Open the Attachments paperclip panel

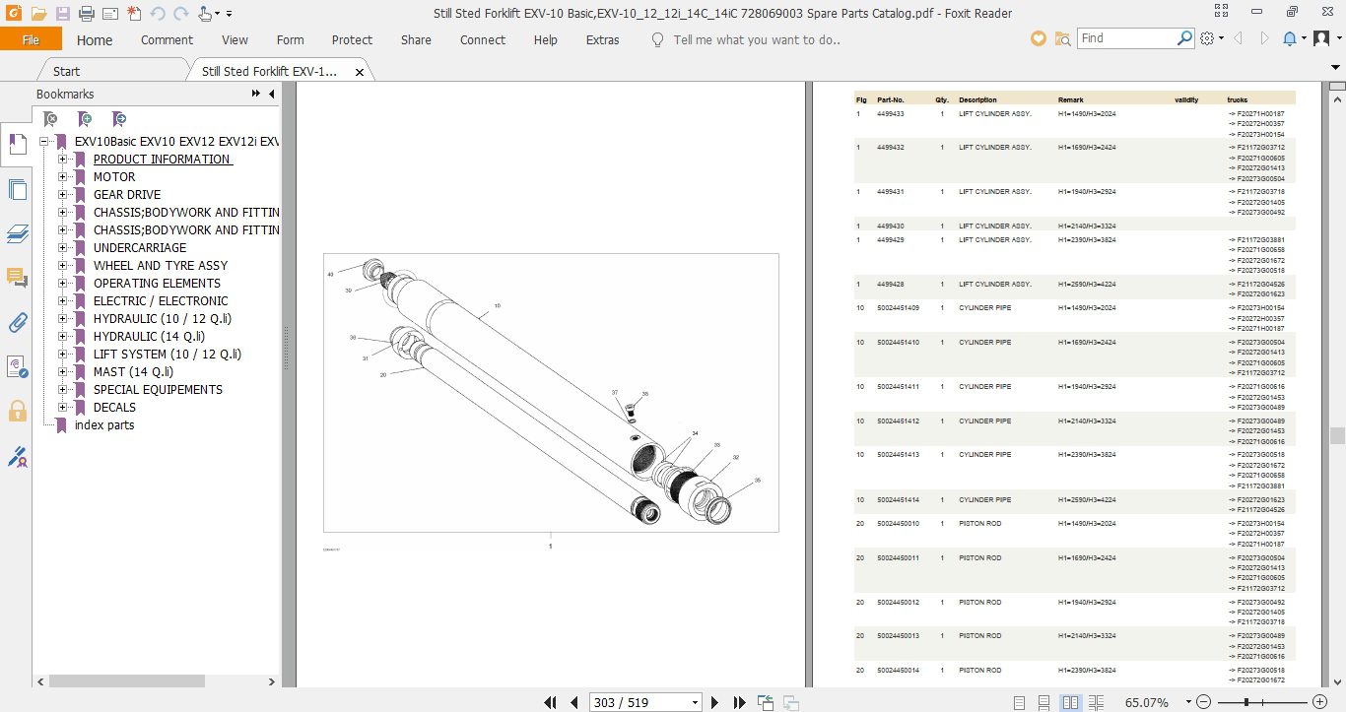tap(17, 322)
